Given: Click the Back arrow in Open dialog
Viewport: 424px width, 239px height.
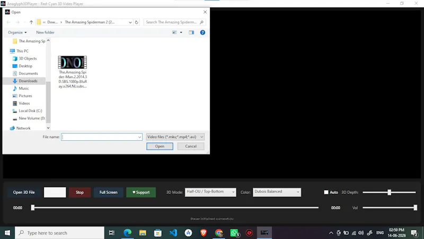Looking at the screenshot, I should tap(8, 22).
